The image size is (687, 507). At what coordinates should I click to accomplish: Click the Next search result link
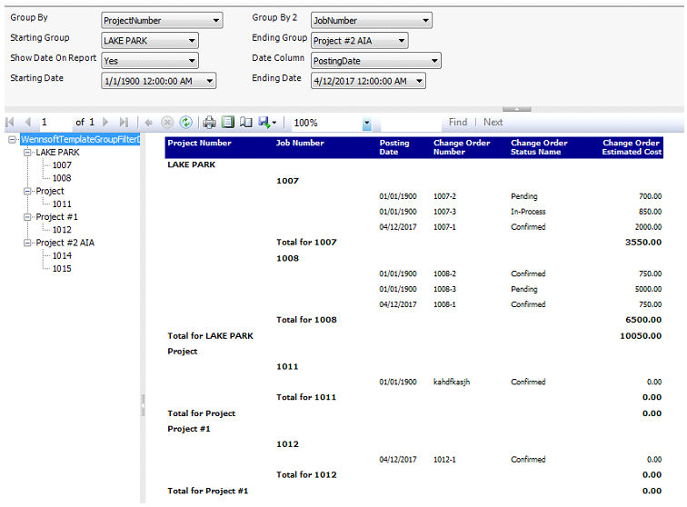[493, 122]
